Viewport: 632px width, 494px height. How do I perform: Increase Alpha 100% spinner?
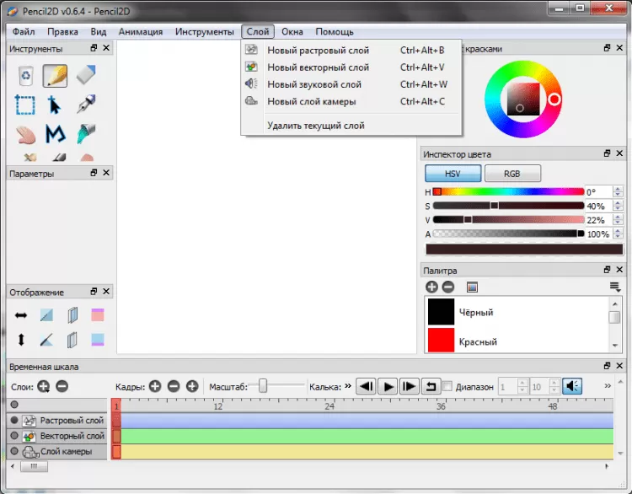tap(618, 231)
